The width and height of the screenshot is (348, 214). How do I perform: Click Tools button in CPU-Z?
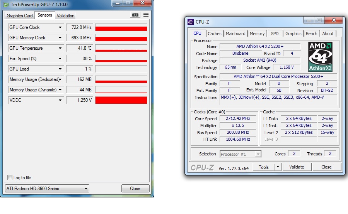click(263, 167)
